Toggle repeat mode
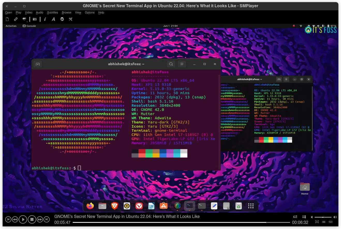The height and width of the screenshot is (229, 341). tap(295, 217)
